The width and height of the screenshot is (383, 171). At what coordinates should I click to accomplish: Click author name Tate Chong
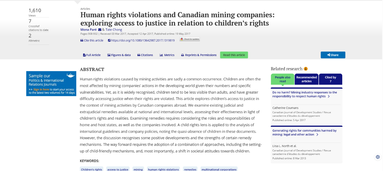point(114,30)
